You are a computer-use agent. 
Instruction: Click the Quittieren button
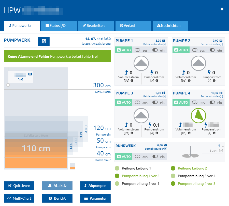pos(19,186)
